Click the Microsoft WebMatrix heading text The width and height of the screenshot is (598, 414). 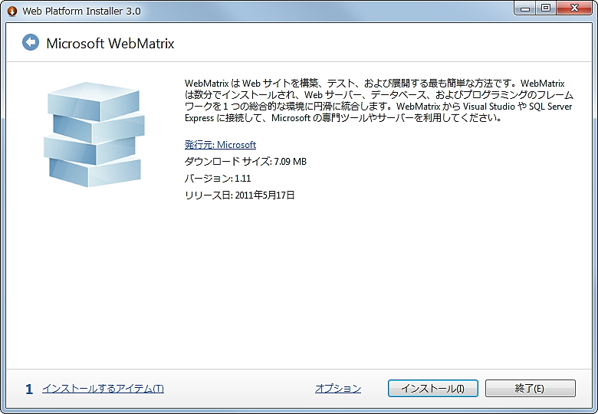[110, 44]
